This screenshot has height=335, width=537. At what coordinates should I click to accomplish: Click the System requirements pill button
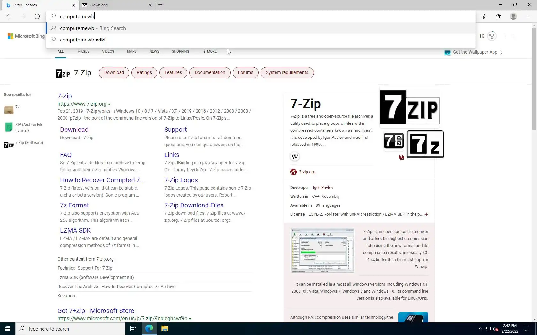pos(287,72)
